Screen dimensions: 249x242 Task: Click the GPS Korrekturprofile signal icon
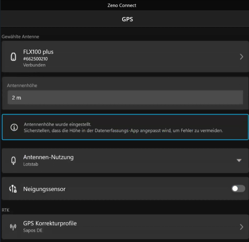click(x=13, y=227)
